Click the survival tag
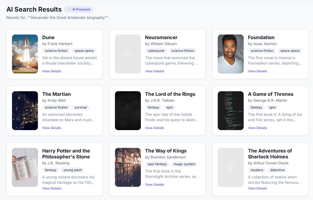The height and width of the screenshot is (200, 313). coord(81,107)
